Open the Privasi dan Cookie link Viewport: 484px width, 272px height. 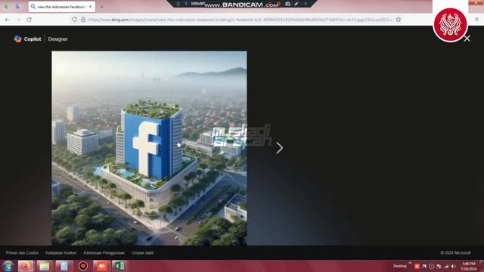pos(22,252)
